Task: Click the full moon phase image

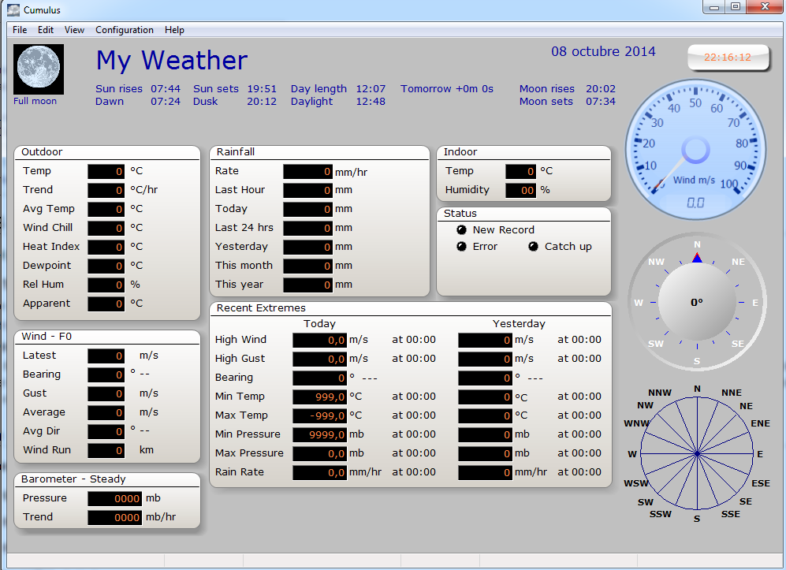Action: pyautogui.click(x=39, y=69)
